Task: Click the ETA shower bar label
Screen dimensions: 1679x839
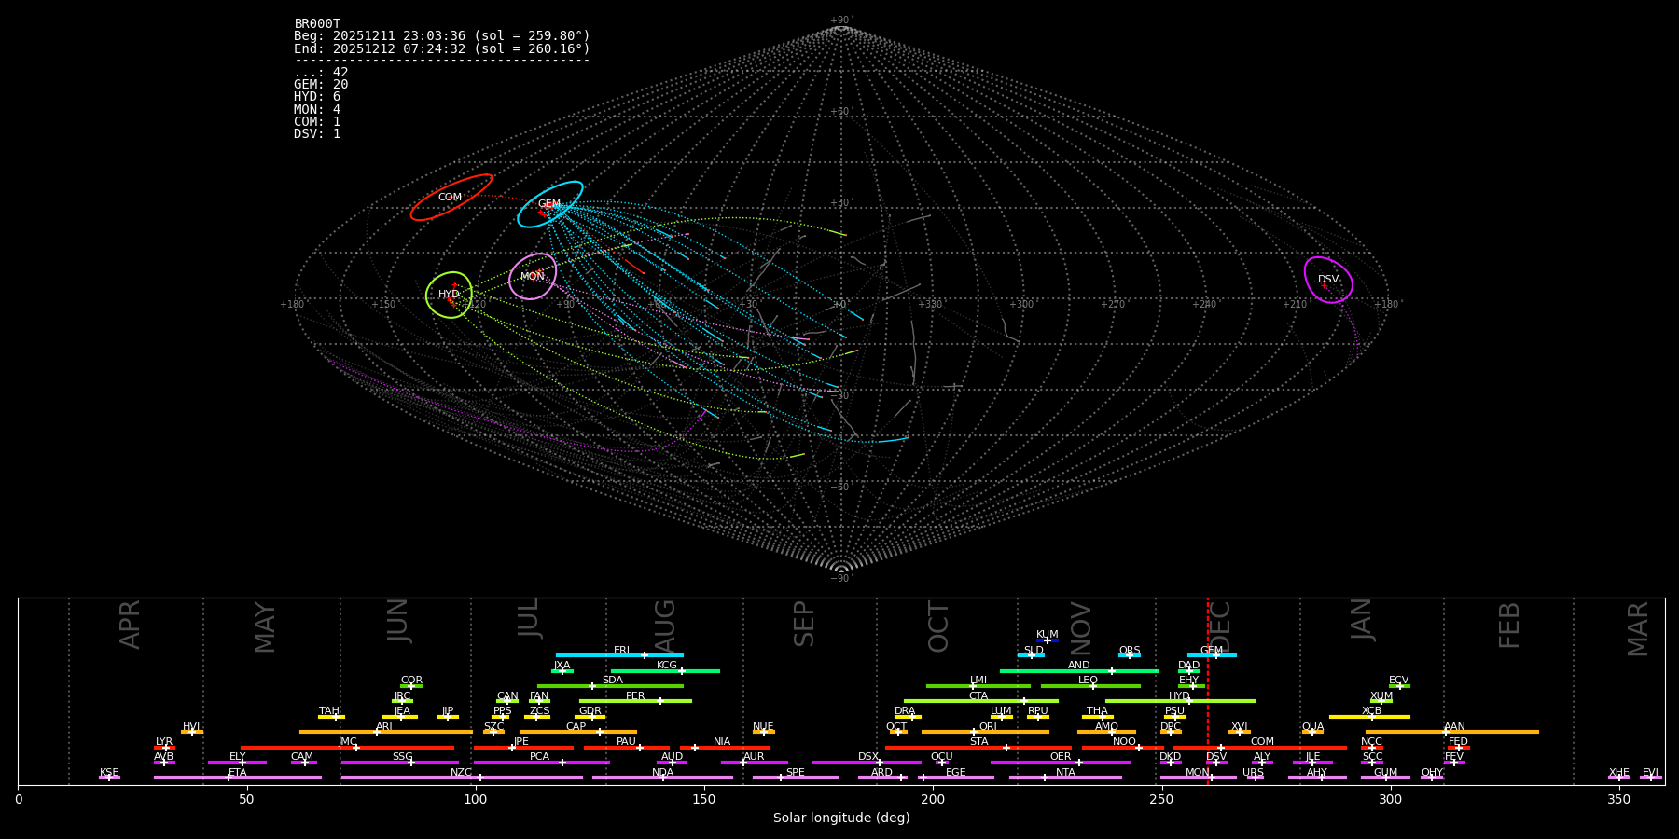Action: click(238, 772)
